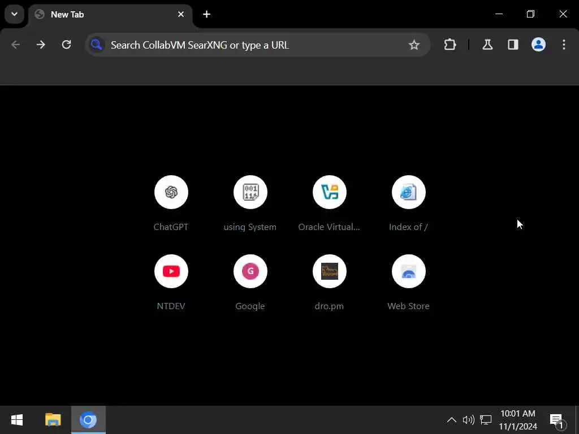Click the forward navigation arrow
Screen dimensions: 579x434
pos(41,45)
